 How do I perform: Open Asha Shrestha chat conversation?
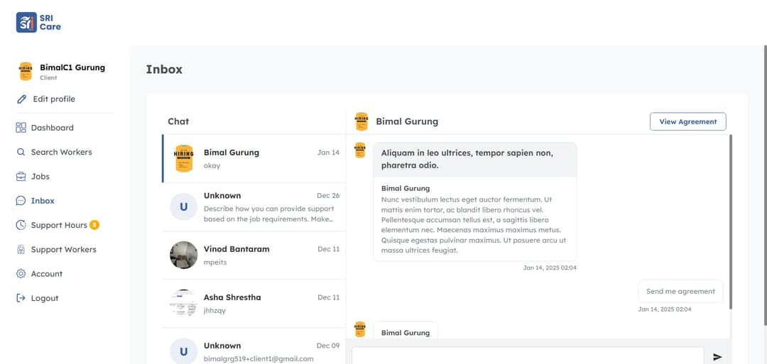point(254,303)
